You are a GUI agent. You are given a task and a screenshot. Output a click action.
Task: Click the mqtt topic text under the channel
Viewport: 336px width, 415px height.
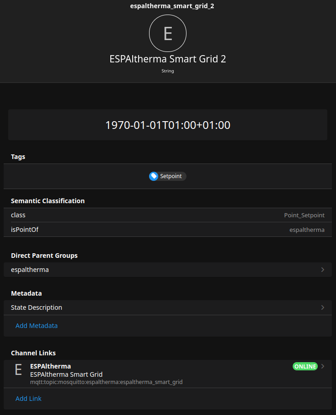click(107, 382)
